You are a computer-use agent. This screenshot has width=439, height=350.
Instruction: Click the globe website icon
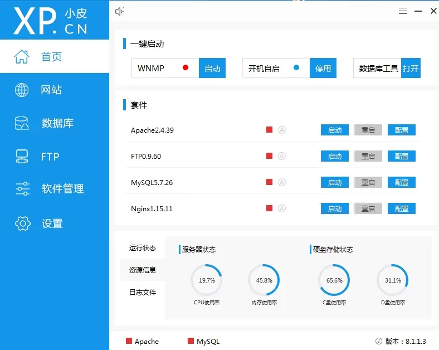coord(22,90)
